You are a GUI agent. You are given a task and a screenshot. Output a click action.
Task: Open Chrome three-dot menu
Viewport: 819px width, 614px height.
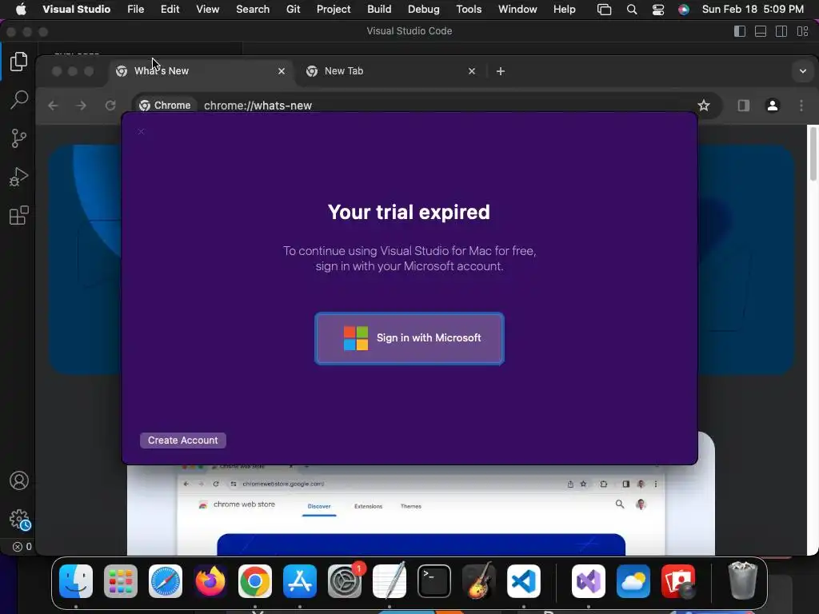coord(801,106)
